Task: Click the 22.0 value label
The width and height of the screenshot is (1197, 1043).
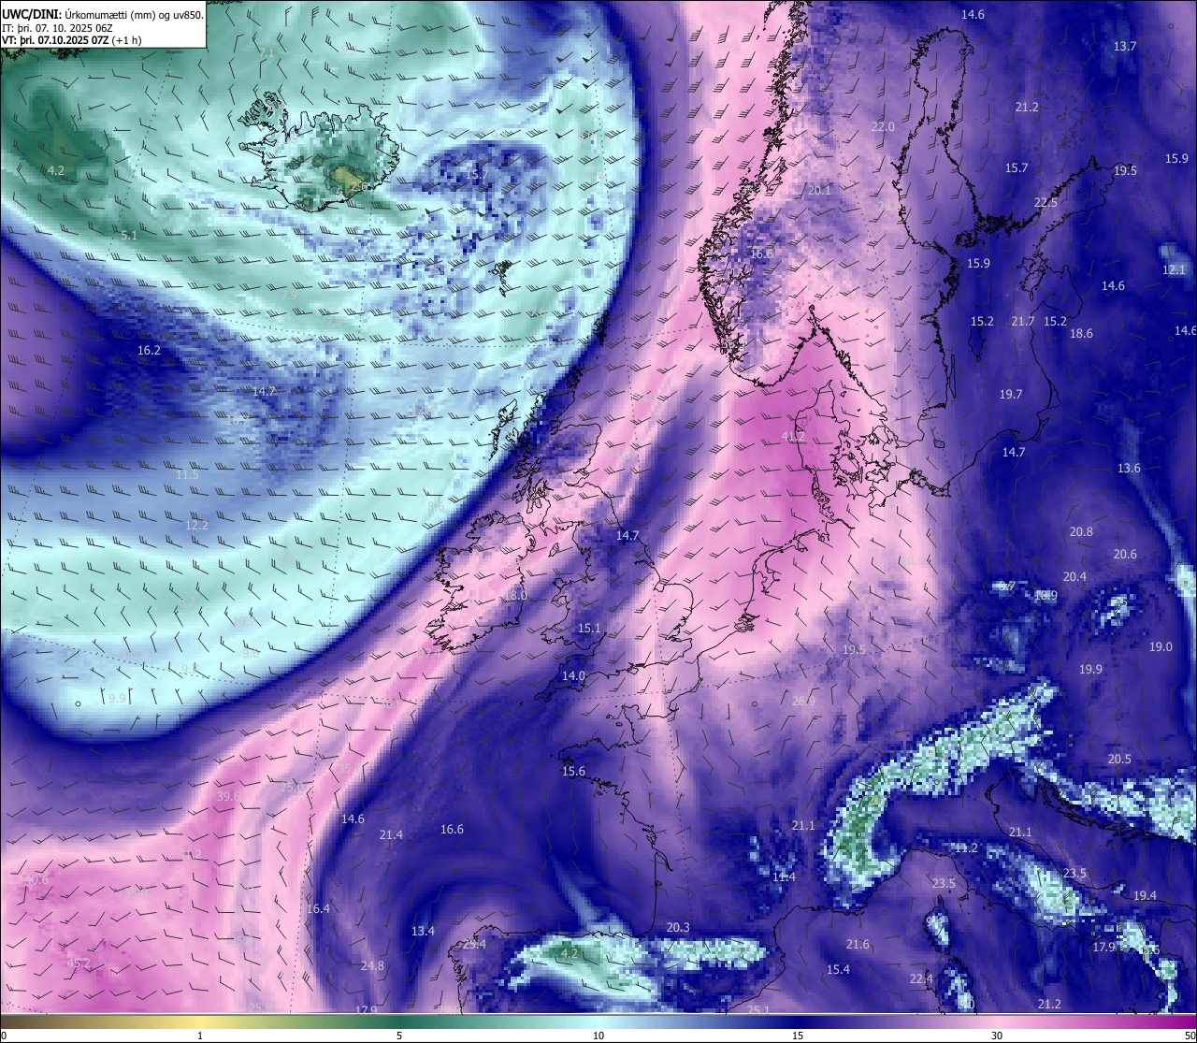Action: click(883, 126)
